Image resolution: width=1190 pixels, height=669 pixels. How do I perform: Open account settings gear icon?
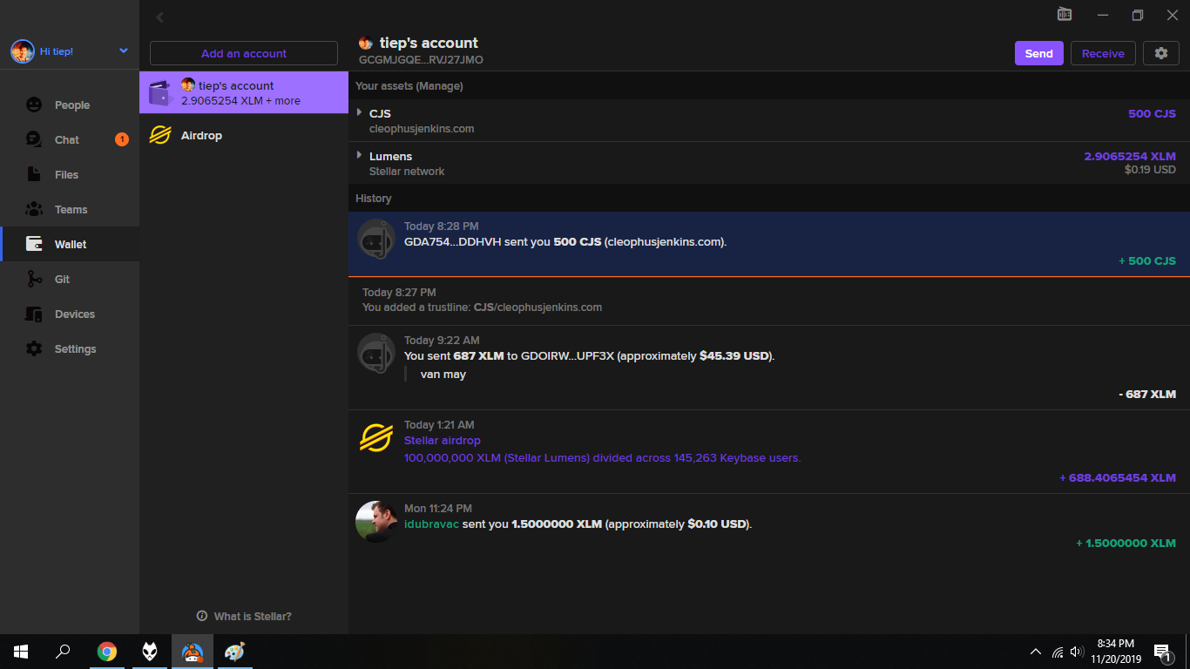tap(1160, 53)
